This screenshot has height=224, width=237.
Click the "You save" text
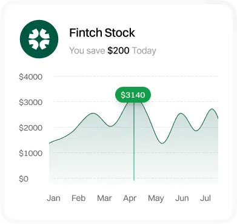point(87,50)
